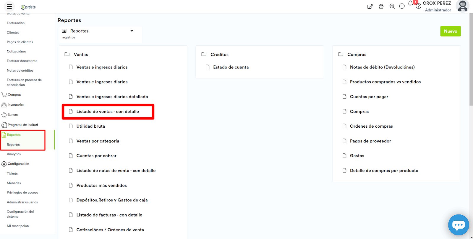Go to Administrar usuarios in the sidebar

coord(22,202)
